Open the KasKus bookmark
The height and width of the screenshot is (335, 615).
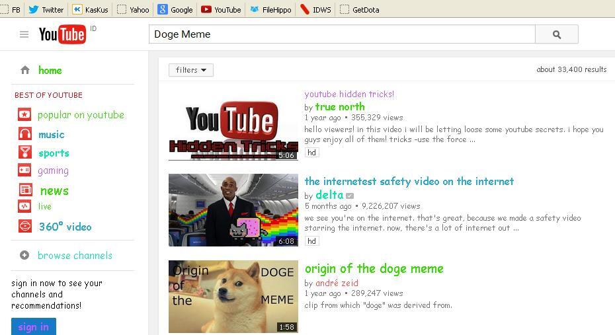click(90, 10)
